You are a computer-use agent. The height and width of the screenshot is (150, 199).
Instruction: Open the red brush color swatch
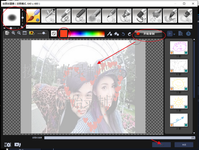pyautogui.click(x=62, y=34)
